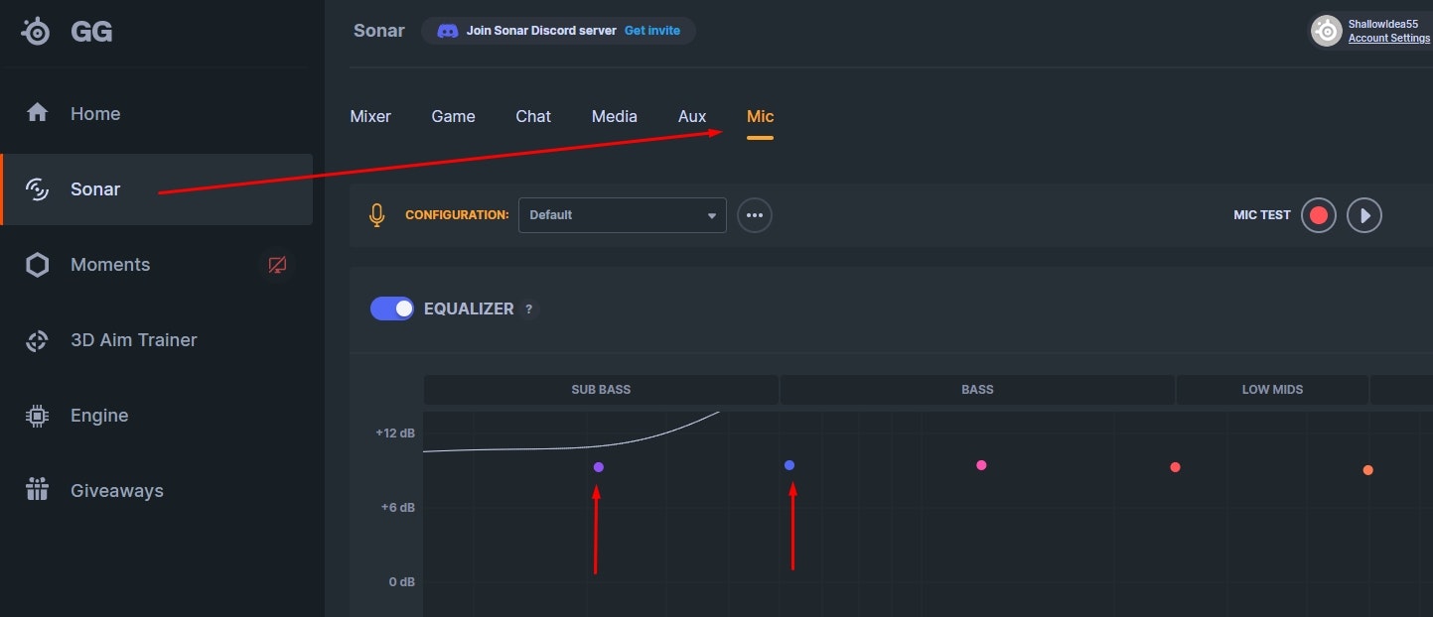Click the Get invite Discord link
Image resolution: width=1433 pixels, height=617 pixels.
point(651,30)
